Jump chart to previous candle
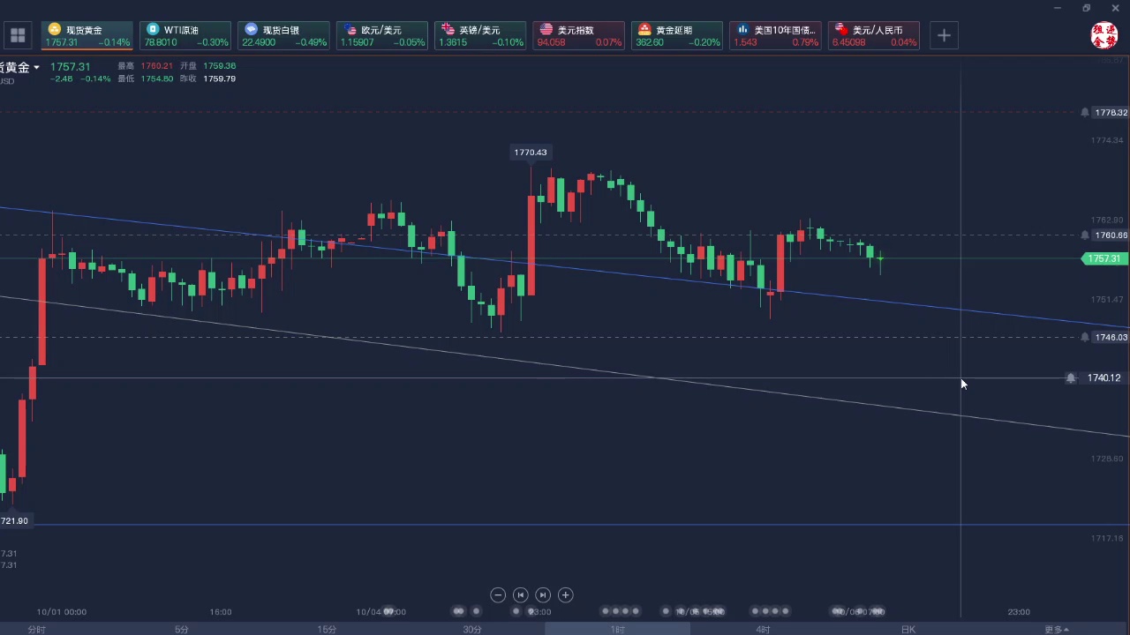Image resolution: width=1130 pixels, height=635 pixels. point(520,595)
